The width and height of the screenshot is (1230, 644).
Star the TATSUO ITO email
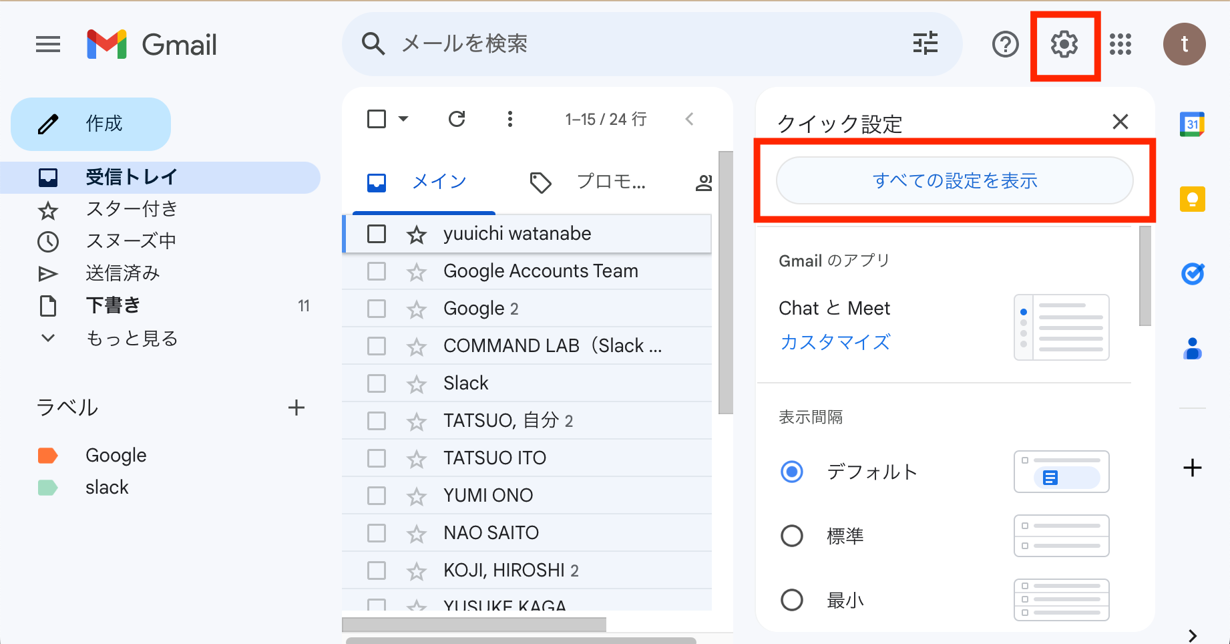(417, 459)
